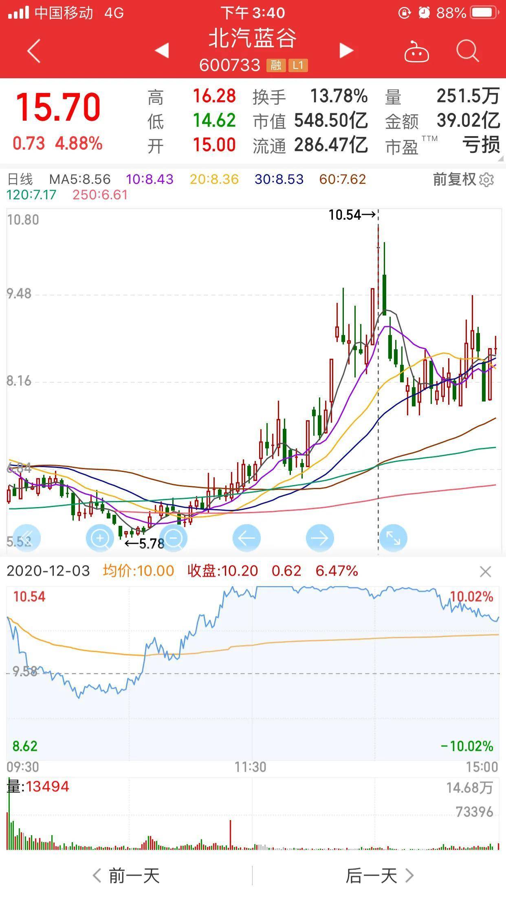
Task: Tap stock name 北汽蓝谷
Action: [253, 39]
